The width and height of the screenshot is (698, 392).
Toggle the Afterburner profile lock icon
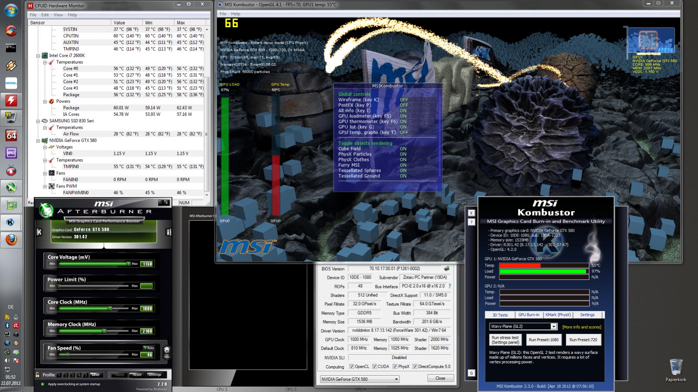click(x=37, y=375)
